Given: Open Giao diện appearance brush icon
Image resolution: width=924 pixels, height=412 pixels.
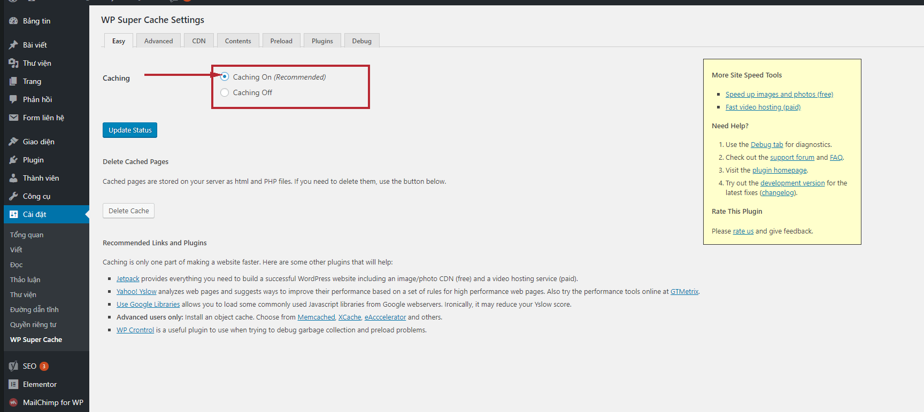Looking at the screenshot, I should (x=13, y=142).
